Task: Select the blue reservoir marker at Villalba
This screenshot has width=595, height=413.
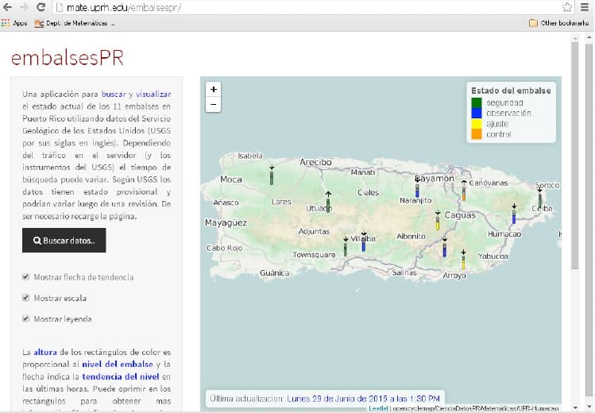Action: tap(364, 245)
